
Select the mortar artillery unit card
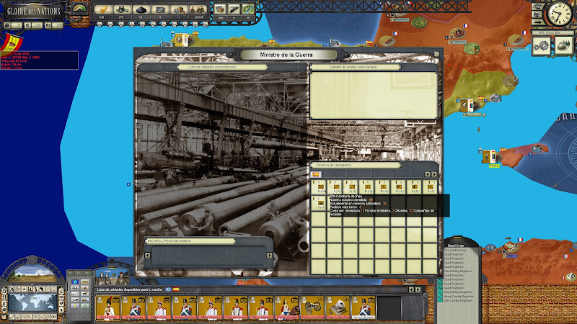pos(338,307)
